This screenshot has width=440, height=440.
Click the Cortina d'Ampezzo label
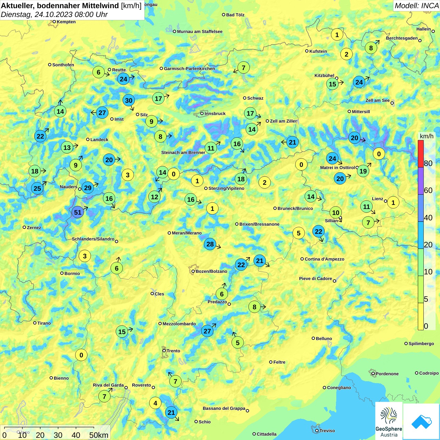tap(325, 259)
